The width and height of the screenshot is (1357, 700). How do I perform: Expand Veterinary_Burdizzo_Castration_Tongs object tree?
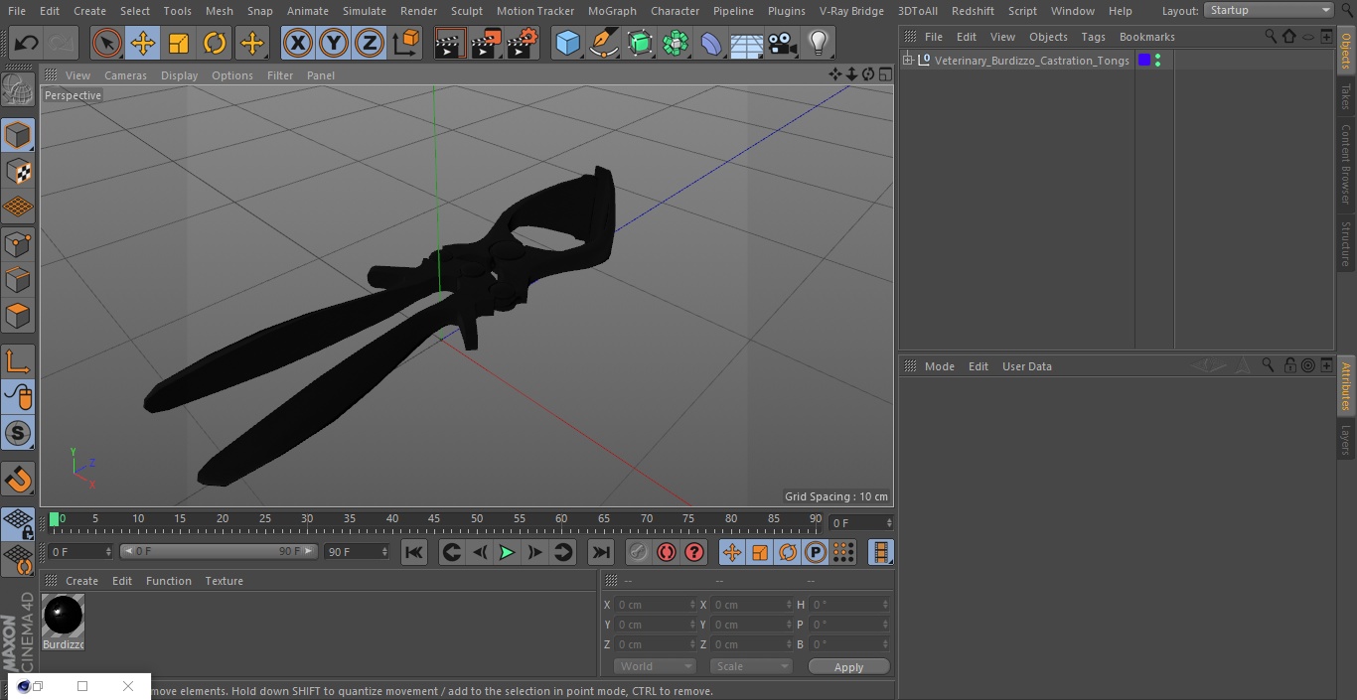coord(907,61)
